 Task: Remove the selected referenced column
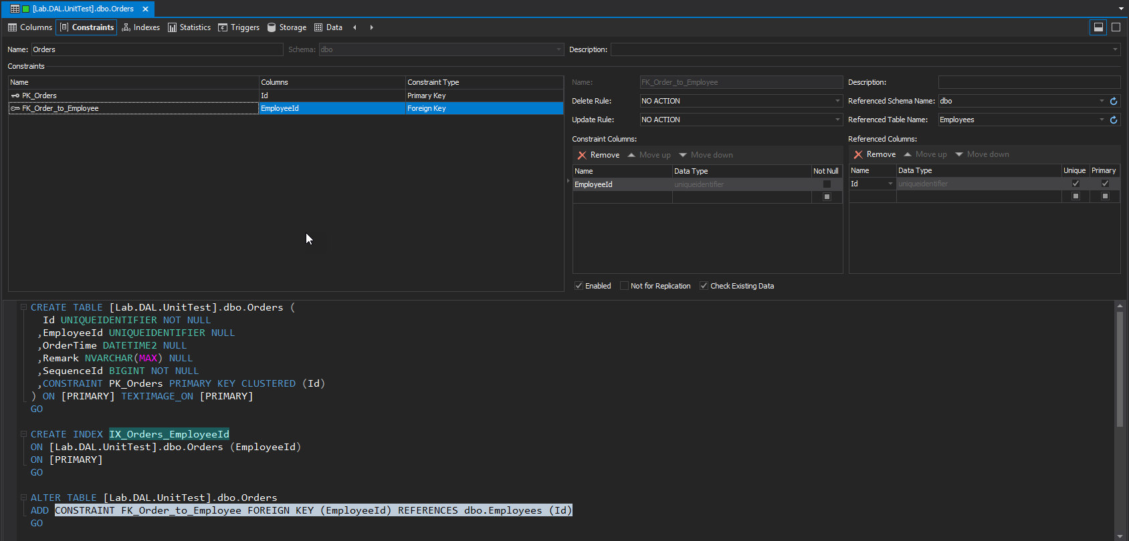(x=875, y=154)
